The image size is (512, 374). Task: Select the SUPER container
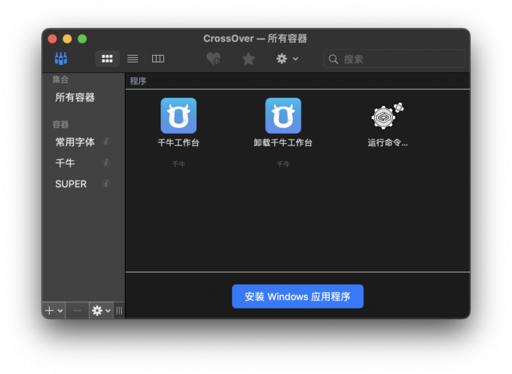[x=71, y=184]
